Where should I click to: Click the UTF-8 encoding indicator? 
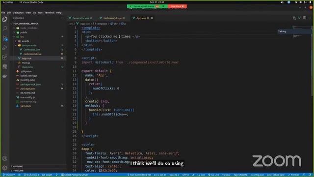click(x=185, y=175)
